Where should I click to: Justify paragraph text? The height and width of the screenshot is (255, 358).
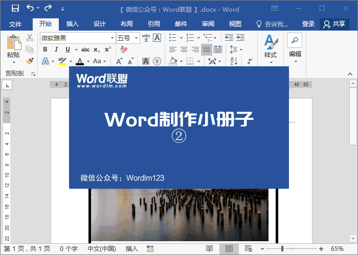click(207, 49)
